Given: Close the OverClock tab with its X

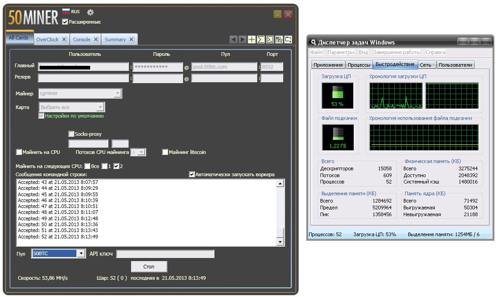Looking at the screenshot, I should click(x=64, y=40).
